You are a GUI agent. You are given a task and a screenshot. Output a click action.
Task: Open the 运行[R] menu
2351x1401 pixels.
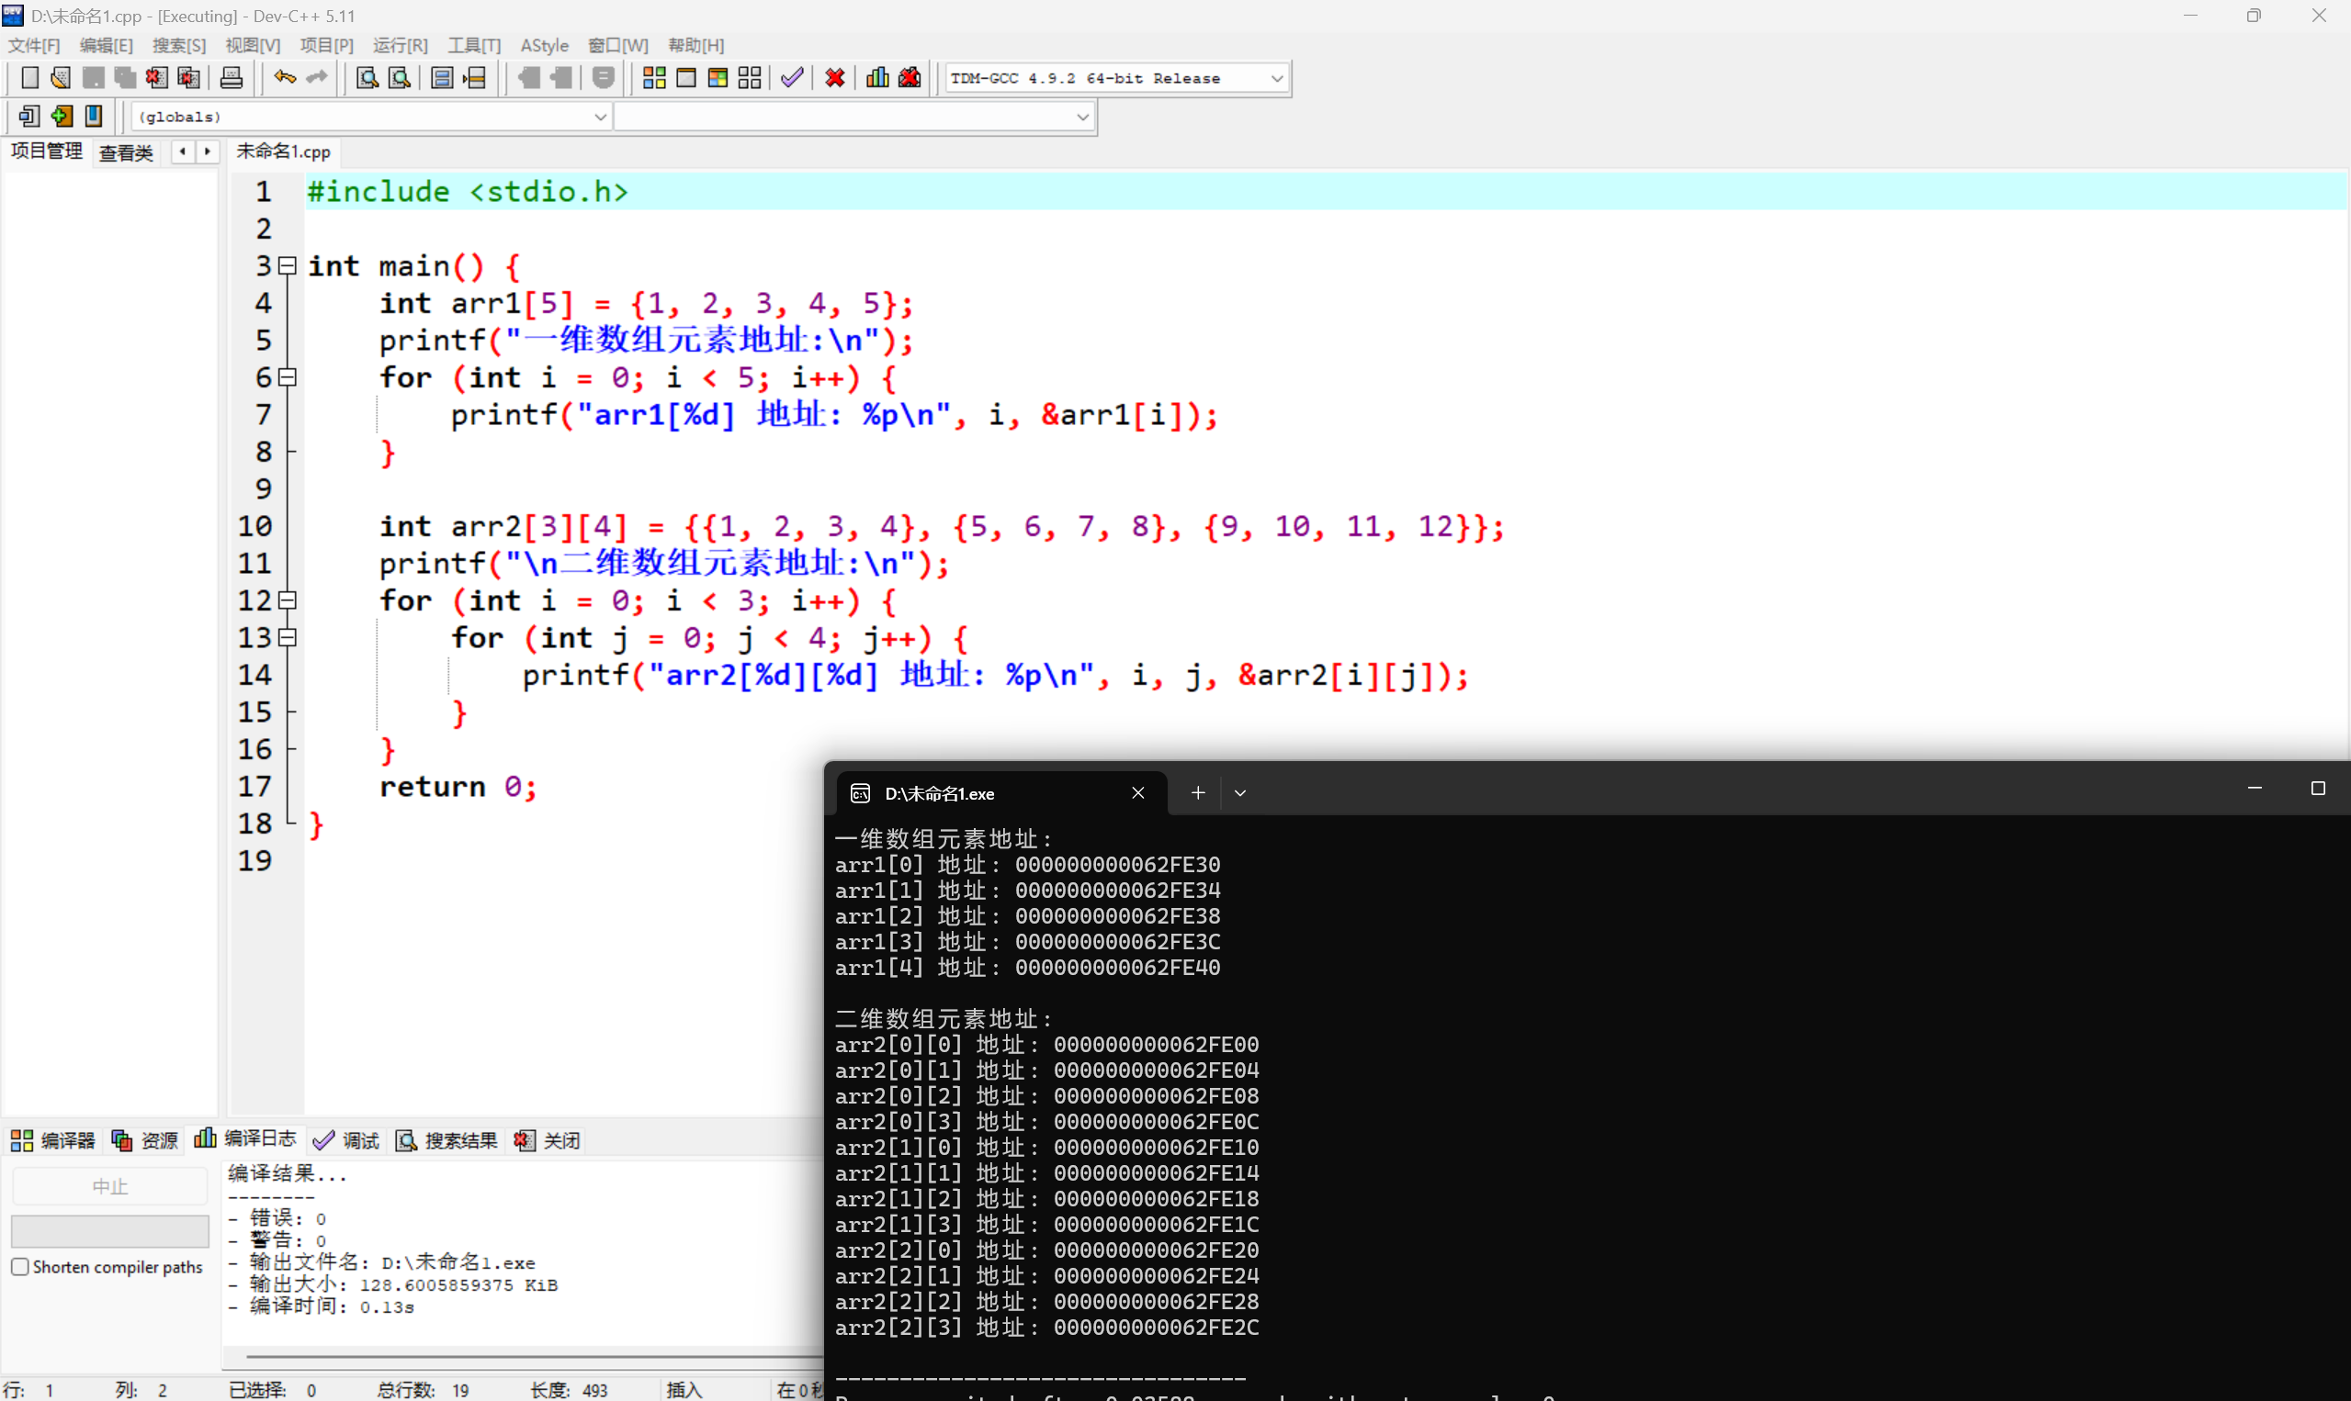(400, 45)
